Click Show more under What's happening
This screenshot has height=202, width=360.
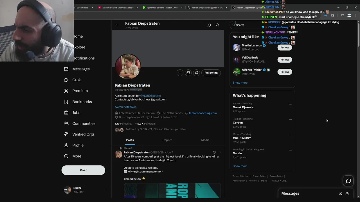[240, 166]
